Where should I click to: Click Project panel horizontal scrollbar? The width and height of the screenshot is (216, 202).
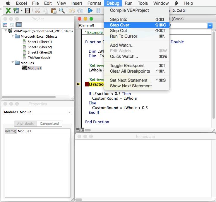[29, 97]
